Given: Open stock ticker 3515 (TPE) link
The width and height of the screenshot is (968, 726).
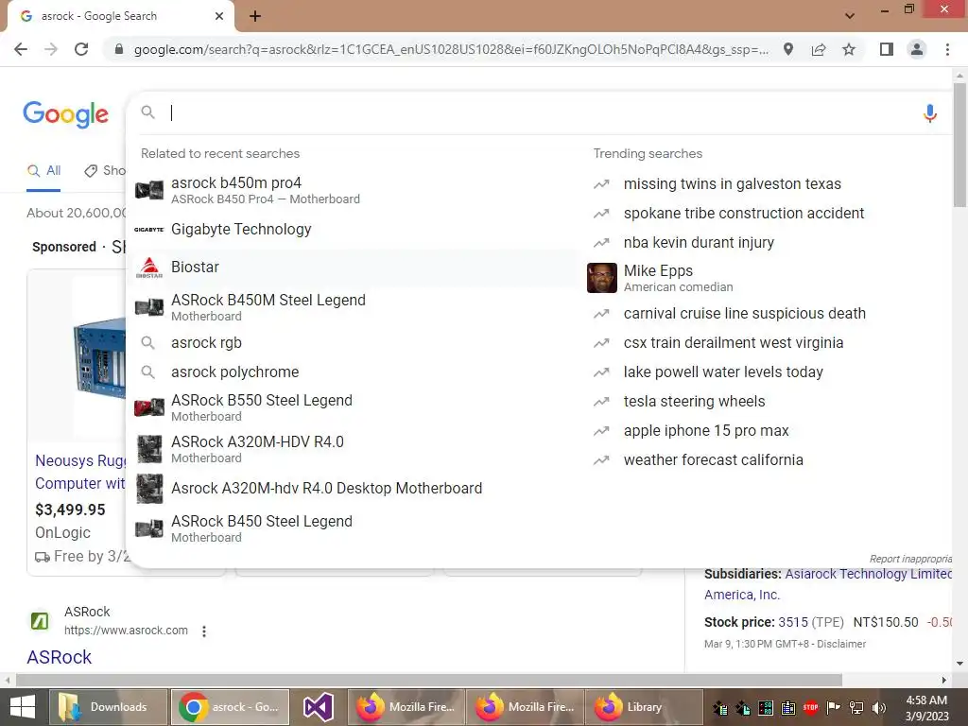Looking at the screenshot, I should click(811, 622).
